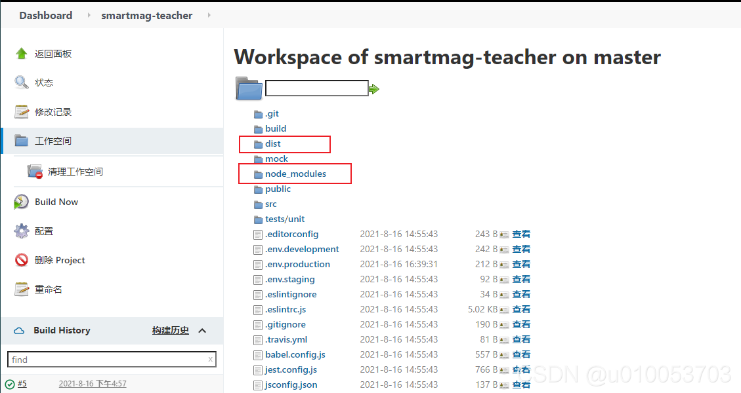Image resolution: width=741 pixels, height=393 pixels.
Task: Open the dropdown arrow after smartmag-teacher breadcrumb
Action: point(209,15)
